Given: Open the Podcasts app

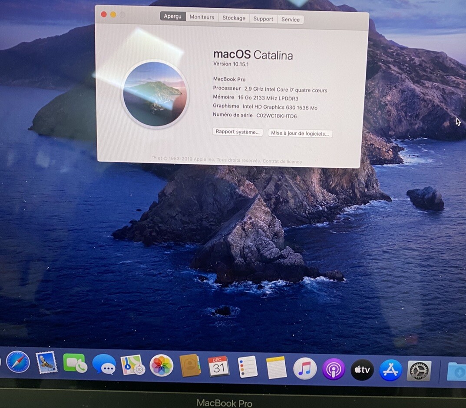Looking at the screenshot, I should tap(334, 369).
